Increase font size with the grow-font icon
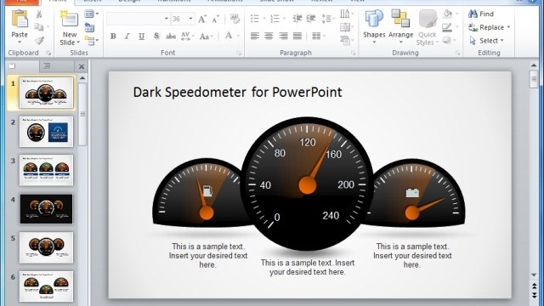The height and width of the screenshot is (306, 544). click(x=202, y=19)
